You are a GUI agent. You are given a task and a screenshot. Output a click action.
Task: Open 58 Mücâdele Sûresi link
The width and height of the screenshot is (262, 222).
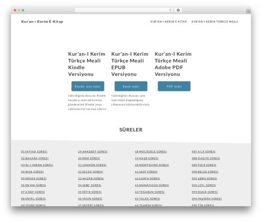pyautogui.click(x=151, y=152)
